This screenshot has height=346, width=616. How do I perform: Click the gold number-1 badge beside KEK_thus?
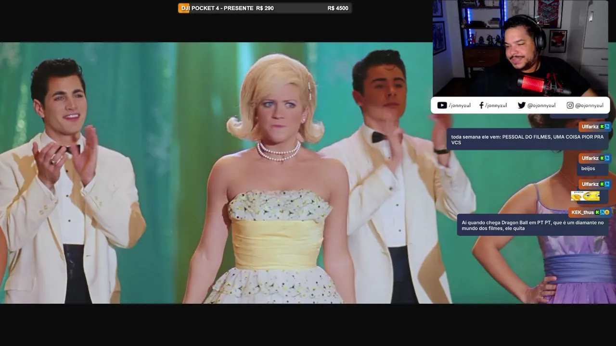(x=607, y=212)
